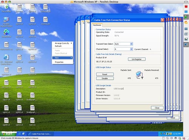
Task: Click the red stop icon in Parallels sidebar
Action: click(186, 6)
